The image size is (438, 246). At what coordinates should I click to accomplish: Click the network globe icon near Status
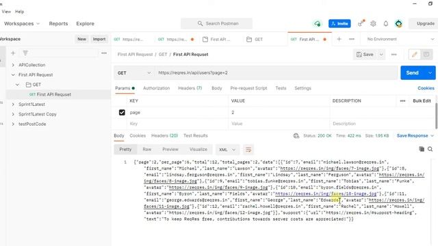(x=296, y=136)
